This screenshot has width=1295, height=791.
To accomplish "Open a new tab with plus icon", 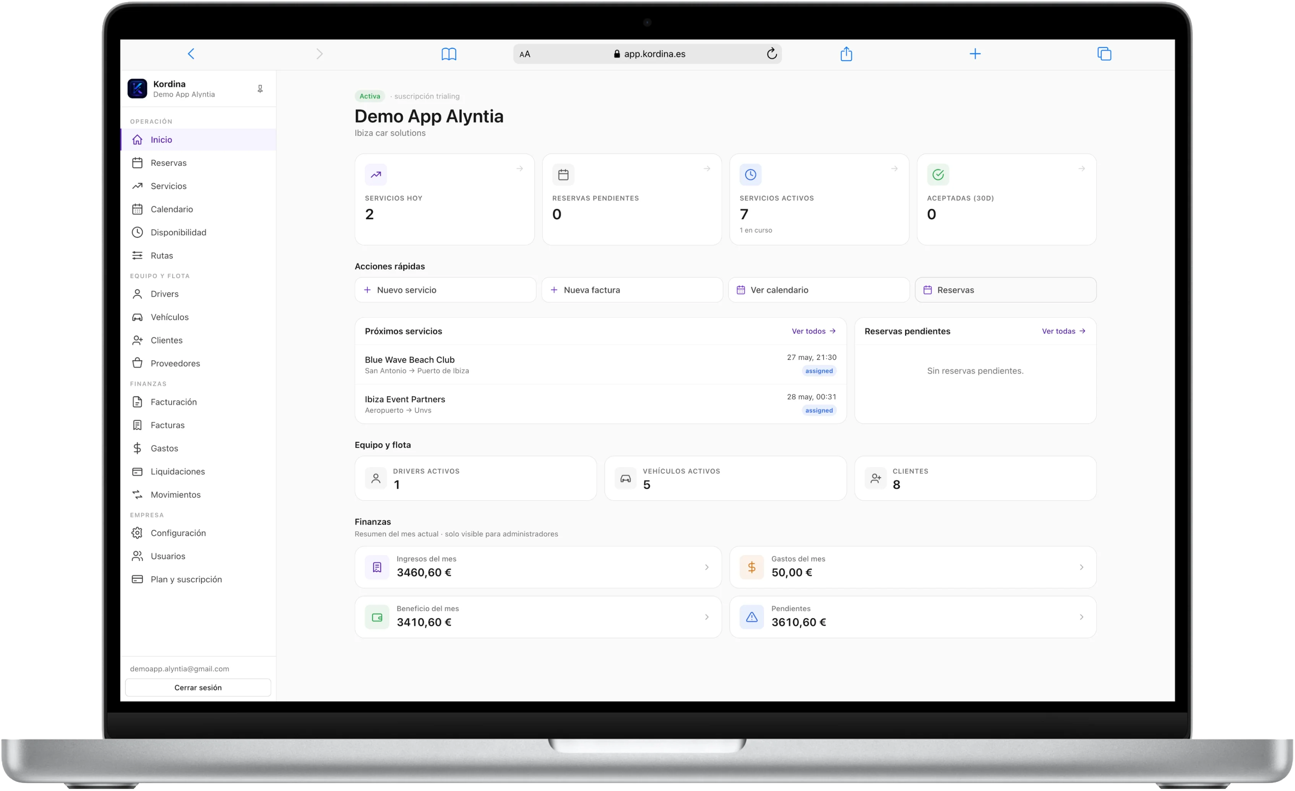I will [975, 53].
